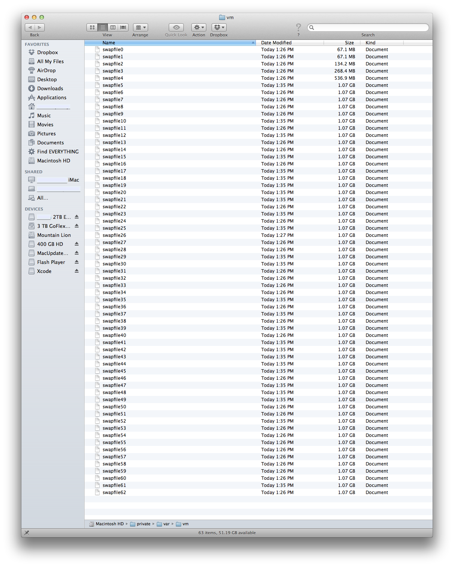Toggle the Name column sort direction
The height and width of the screenshot is (567, 454).
pos(109,42)
